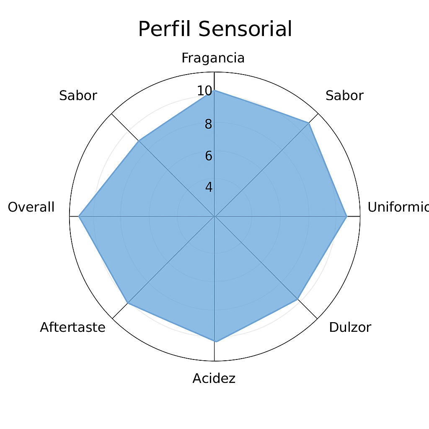Screen dimensions: 429x429
Task: Select the Uniformidad axis label
Action: coord(398,207)
